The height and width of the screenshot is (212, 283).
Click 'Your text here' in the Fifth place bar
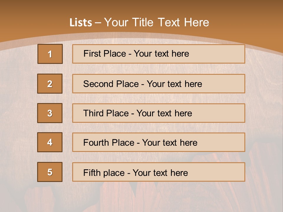(x=160, y=173)
